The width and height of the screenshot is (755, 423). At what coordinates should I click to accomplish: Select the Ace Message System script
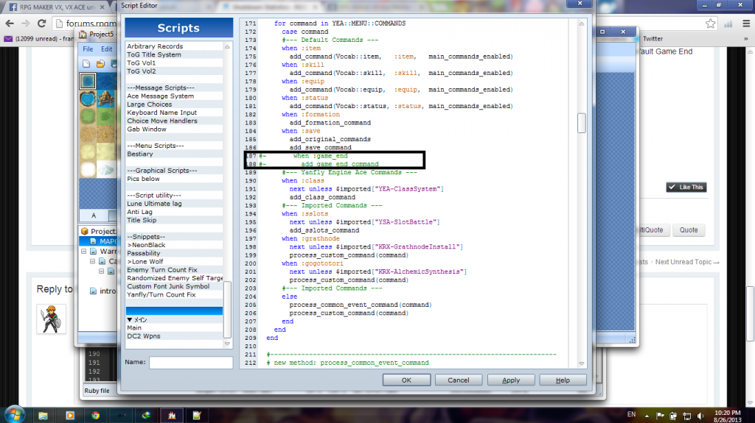tap(161, 96)
